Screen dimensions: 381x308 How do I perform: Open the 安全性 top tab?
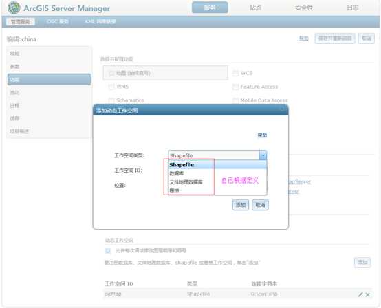[304, 8]
